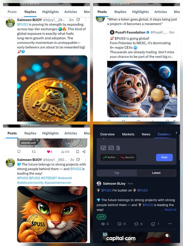The image size is (183, 246).
Task: Open the image upload icon in composer
Action: 103,148
